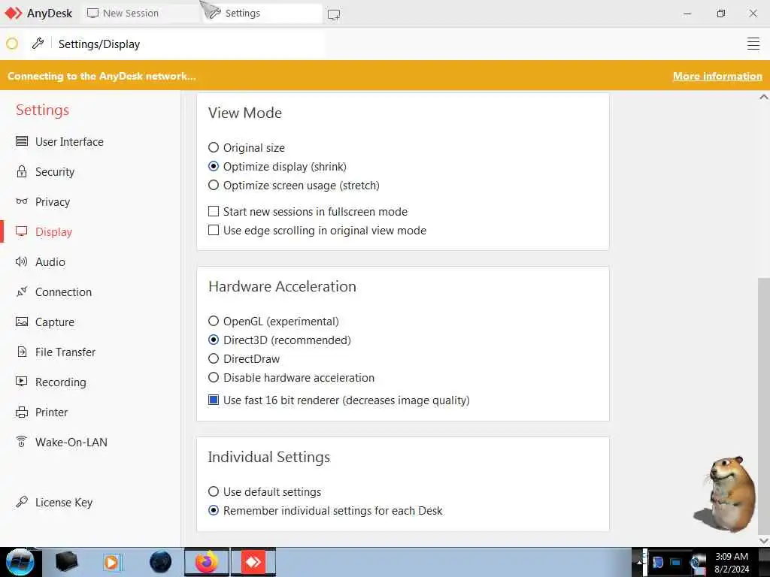This screenshot has height=577, width=770.
Task: Click the scrollbar up arrow
Action: coord(764,97)
